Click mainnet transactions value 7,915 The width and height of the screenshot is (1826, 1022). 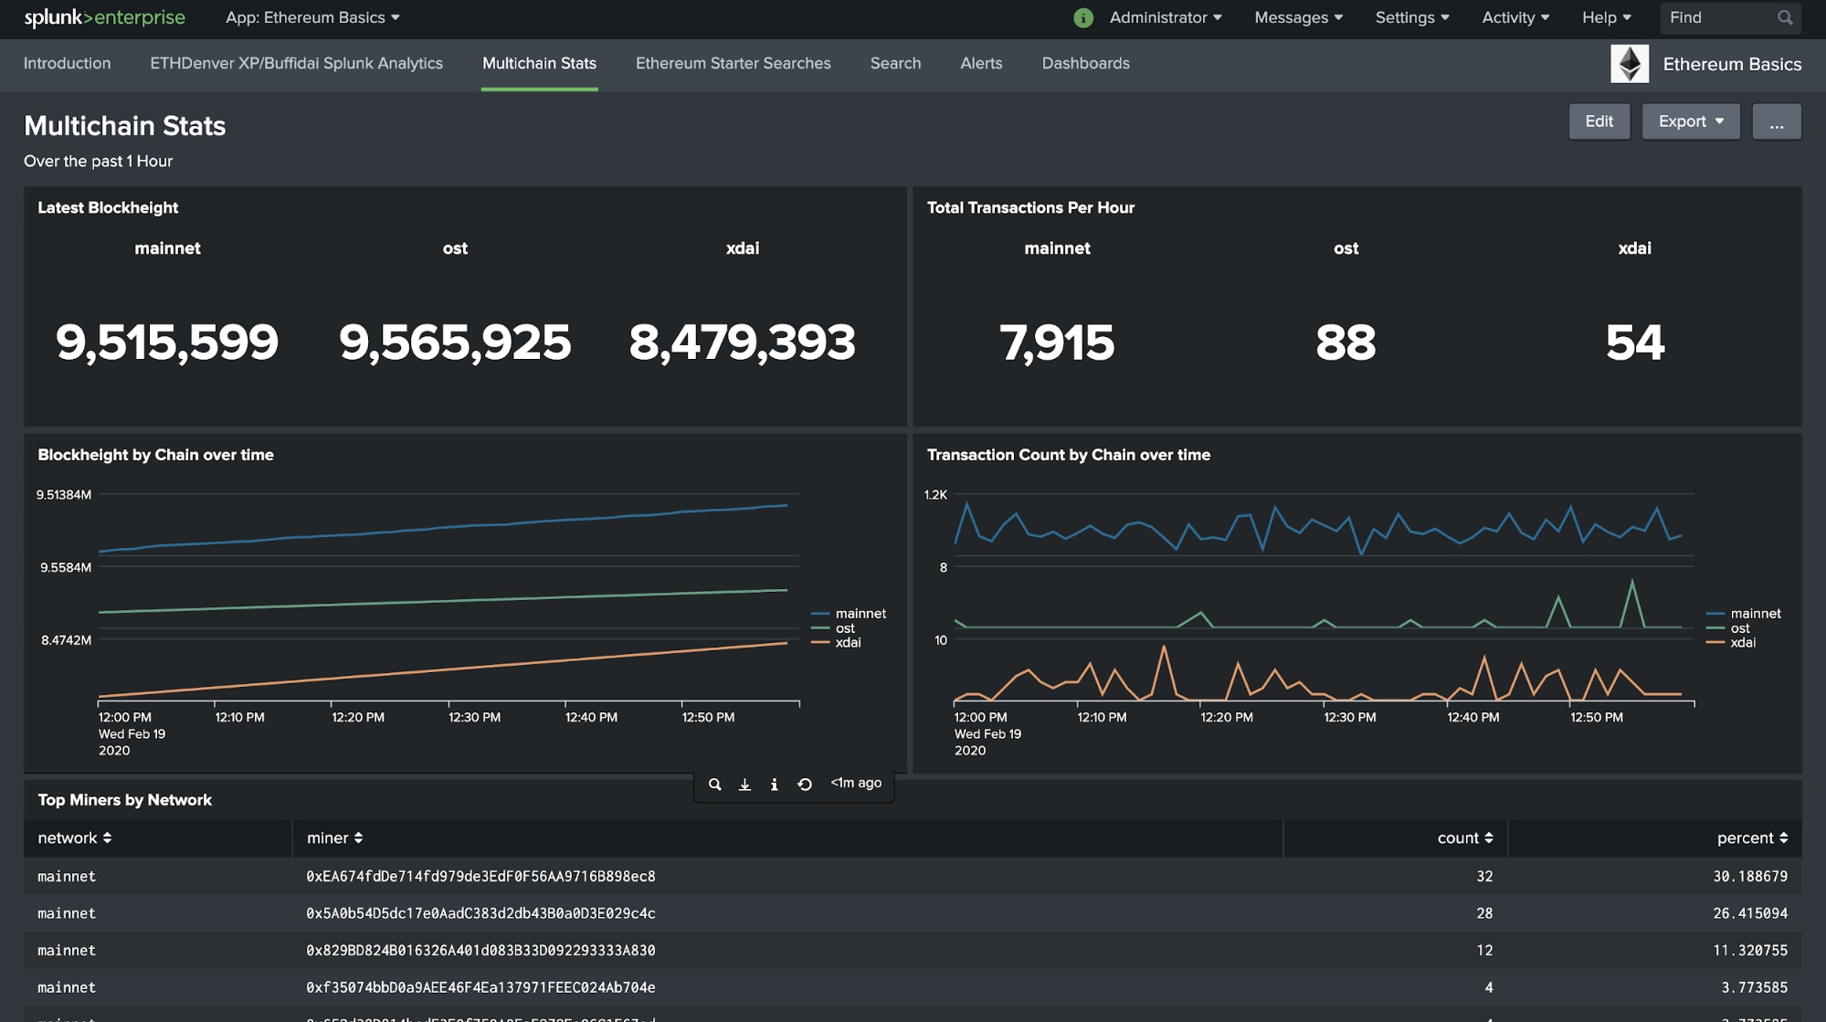[x=1057, y=342]
